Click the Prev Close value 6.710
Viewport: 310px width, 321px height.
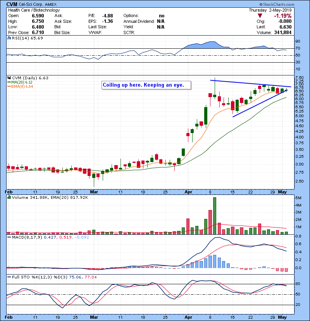tap(38, 32)
